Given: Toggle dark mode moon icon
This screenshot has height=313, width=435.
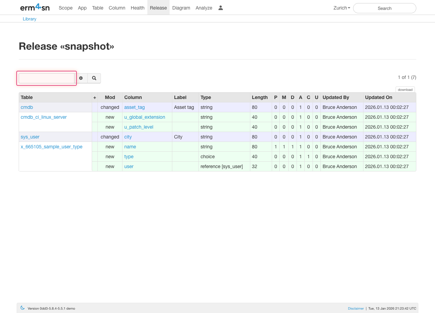Looking at the screenshot, I should pos(22,308).
